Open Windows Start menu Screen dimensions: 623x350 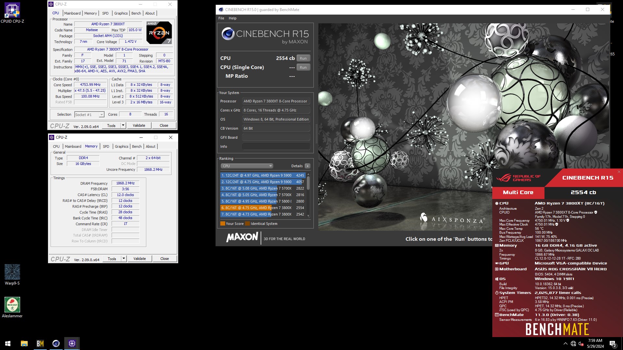click(8, 344)
